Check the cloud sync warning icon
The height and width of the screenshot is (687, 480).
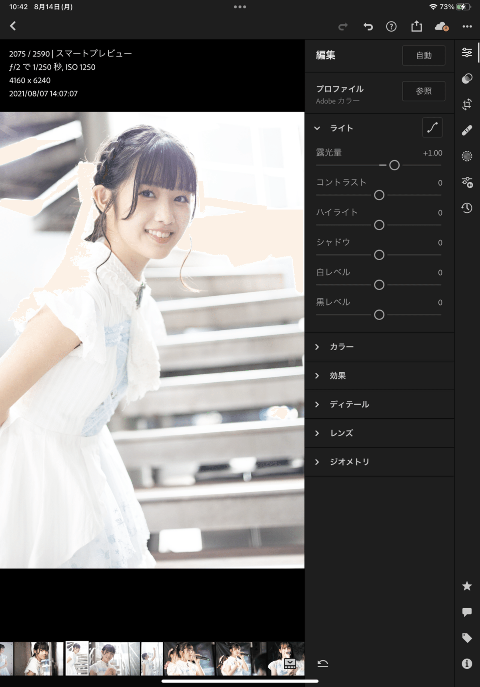click(442, 27)
